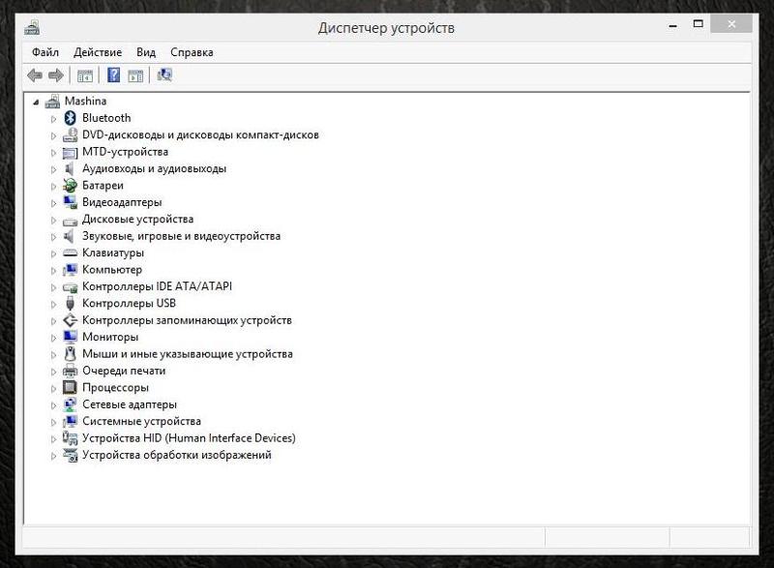Click the Процессоры chip icon
The height and width of the screenshot is (568, 774).
pyautogui.click(x=70, y=387)
